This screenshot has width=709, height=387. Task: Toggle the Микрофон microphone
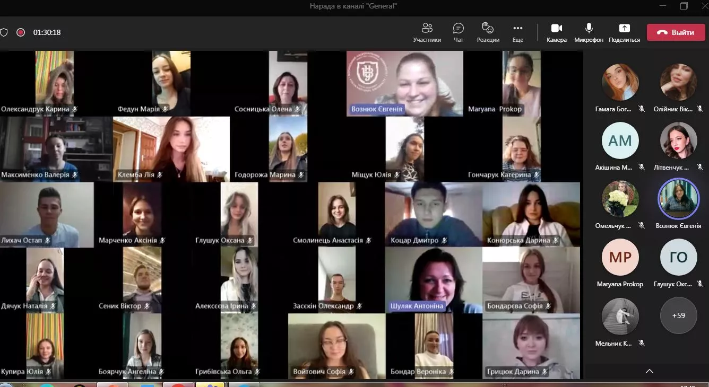[589, 32]
